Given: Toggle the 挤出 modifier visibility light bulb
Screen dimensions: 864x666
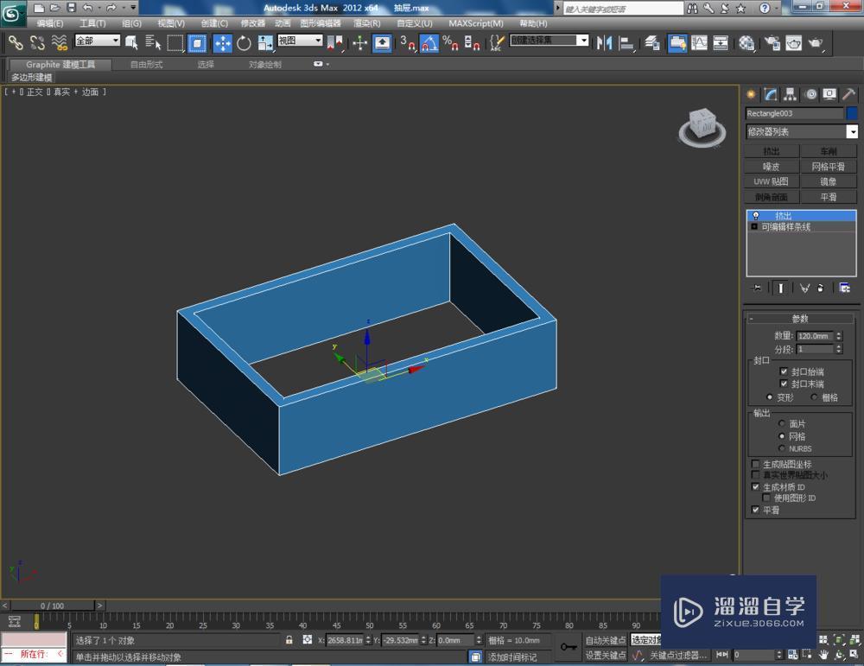Looking at the screenshot, I should tap(758, 215).
